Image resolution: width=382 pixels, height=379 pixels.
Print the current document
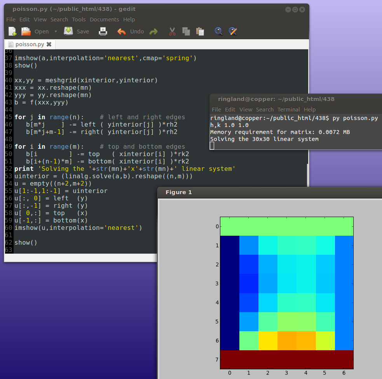point(103,31)
